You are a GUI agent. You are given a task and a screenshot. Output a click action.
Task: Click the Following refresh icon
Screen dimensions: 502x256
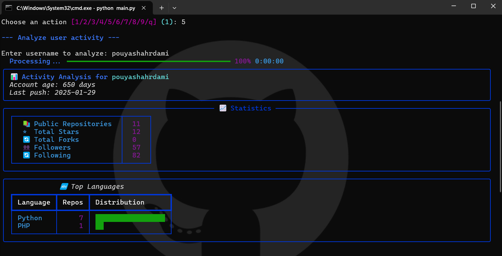point(26,155)
